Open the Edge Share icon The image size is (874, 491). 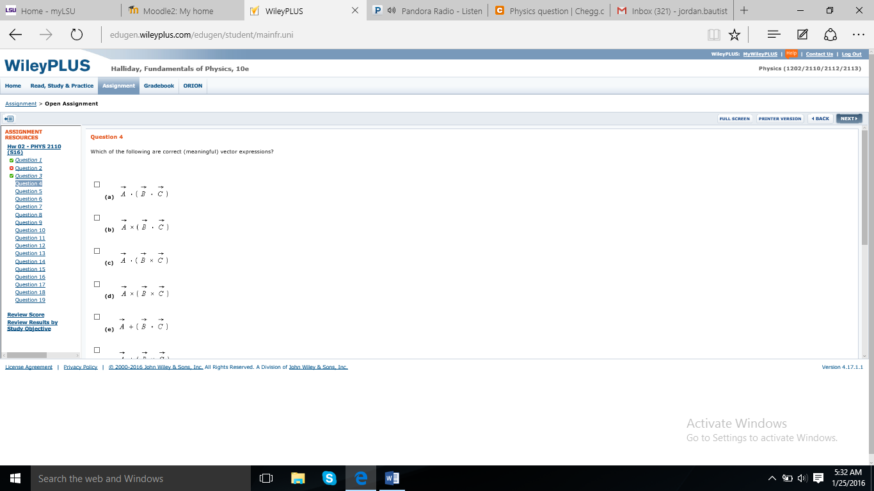[830, 35]
